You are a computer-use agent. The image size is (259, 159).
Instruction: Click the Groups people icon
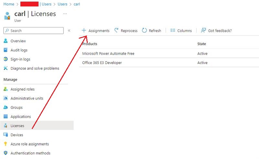click(6, 107)
